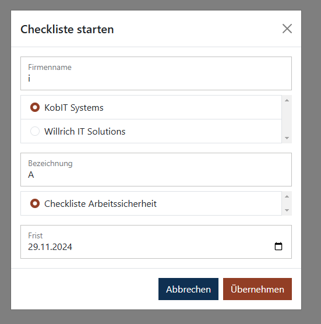Click the down arrow of the company list

click(287, 138)
